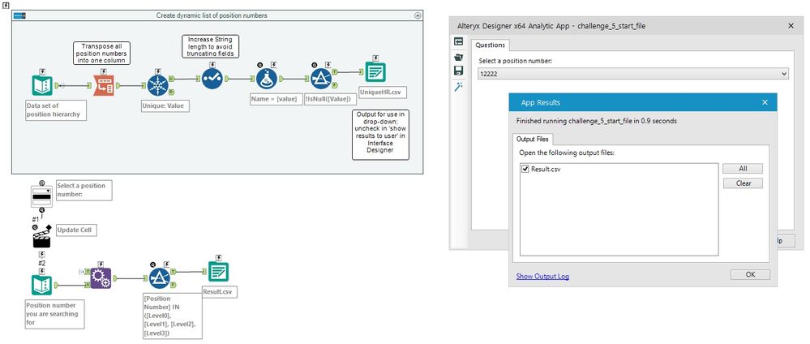Select the Output Files tab
Image resolution: width=810 pixels, height=344 pixels.
(534, 139)
